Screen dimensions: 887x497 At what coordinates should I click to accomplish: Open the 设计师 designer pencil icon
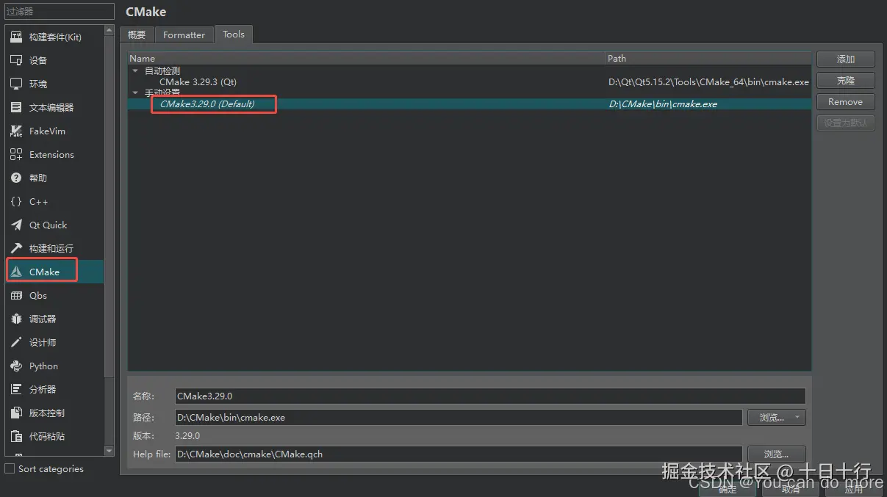16,342
